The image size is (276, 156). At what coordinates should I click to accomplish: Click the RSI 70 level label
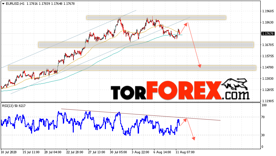263,117
